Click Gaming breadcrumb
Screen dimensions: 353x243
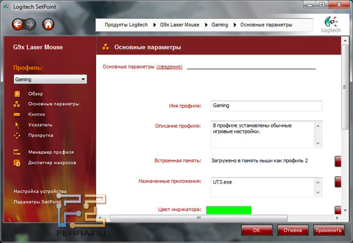tap(220, 25)
